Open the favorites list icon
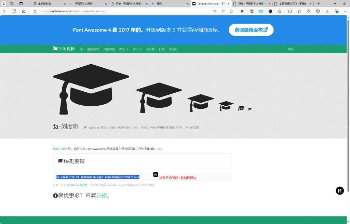Screen dimensions: 350x224 299,11
